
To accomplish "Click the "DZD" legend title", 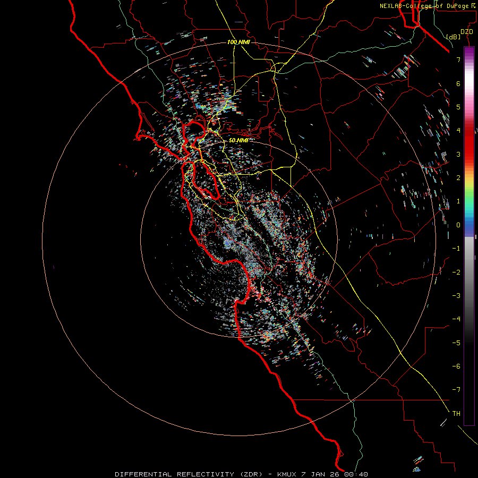I will click(x=467, y=31).
